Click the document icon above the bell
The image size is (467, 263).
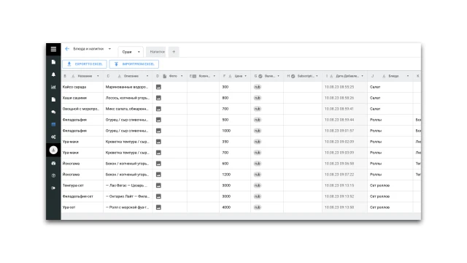(x=53, y=62)
